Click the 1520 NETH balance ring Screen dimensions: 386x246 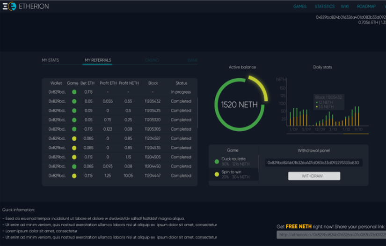coord(239,105)
